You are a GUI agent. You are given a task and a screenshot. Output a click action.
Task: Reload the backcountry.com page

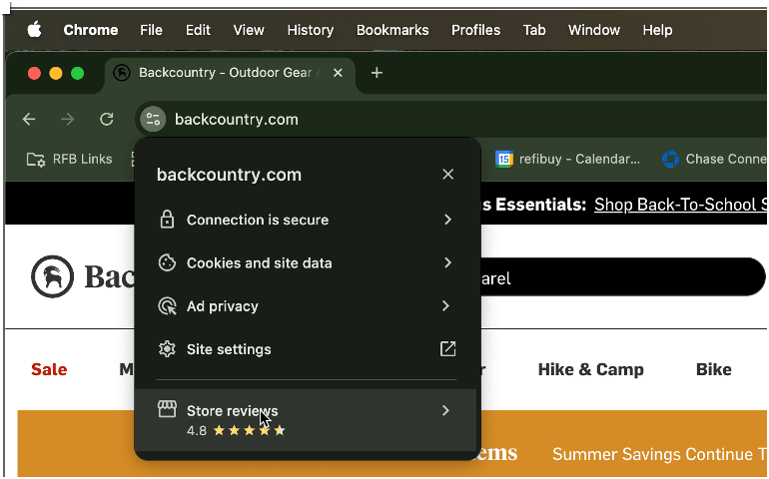[107, 119]
